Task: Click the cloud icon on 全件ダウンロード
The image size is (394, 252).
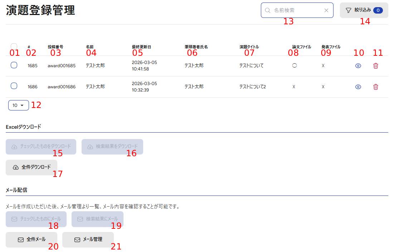Action: pyautogui.click(x=15, y=167)
